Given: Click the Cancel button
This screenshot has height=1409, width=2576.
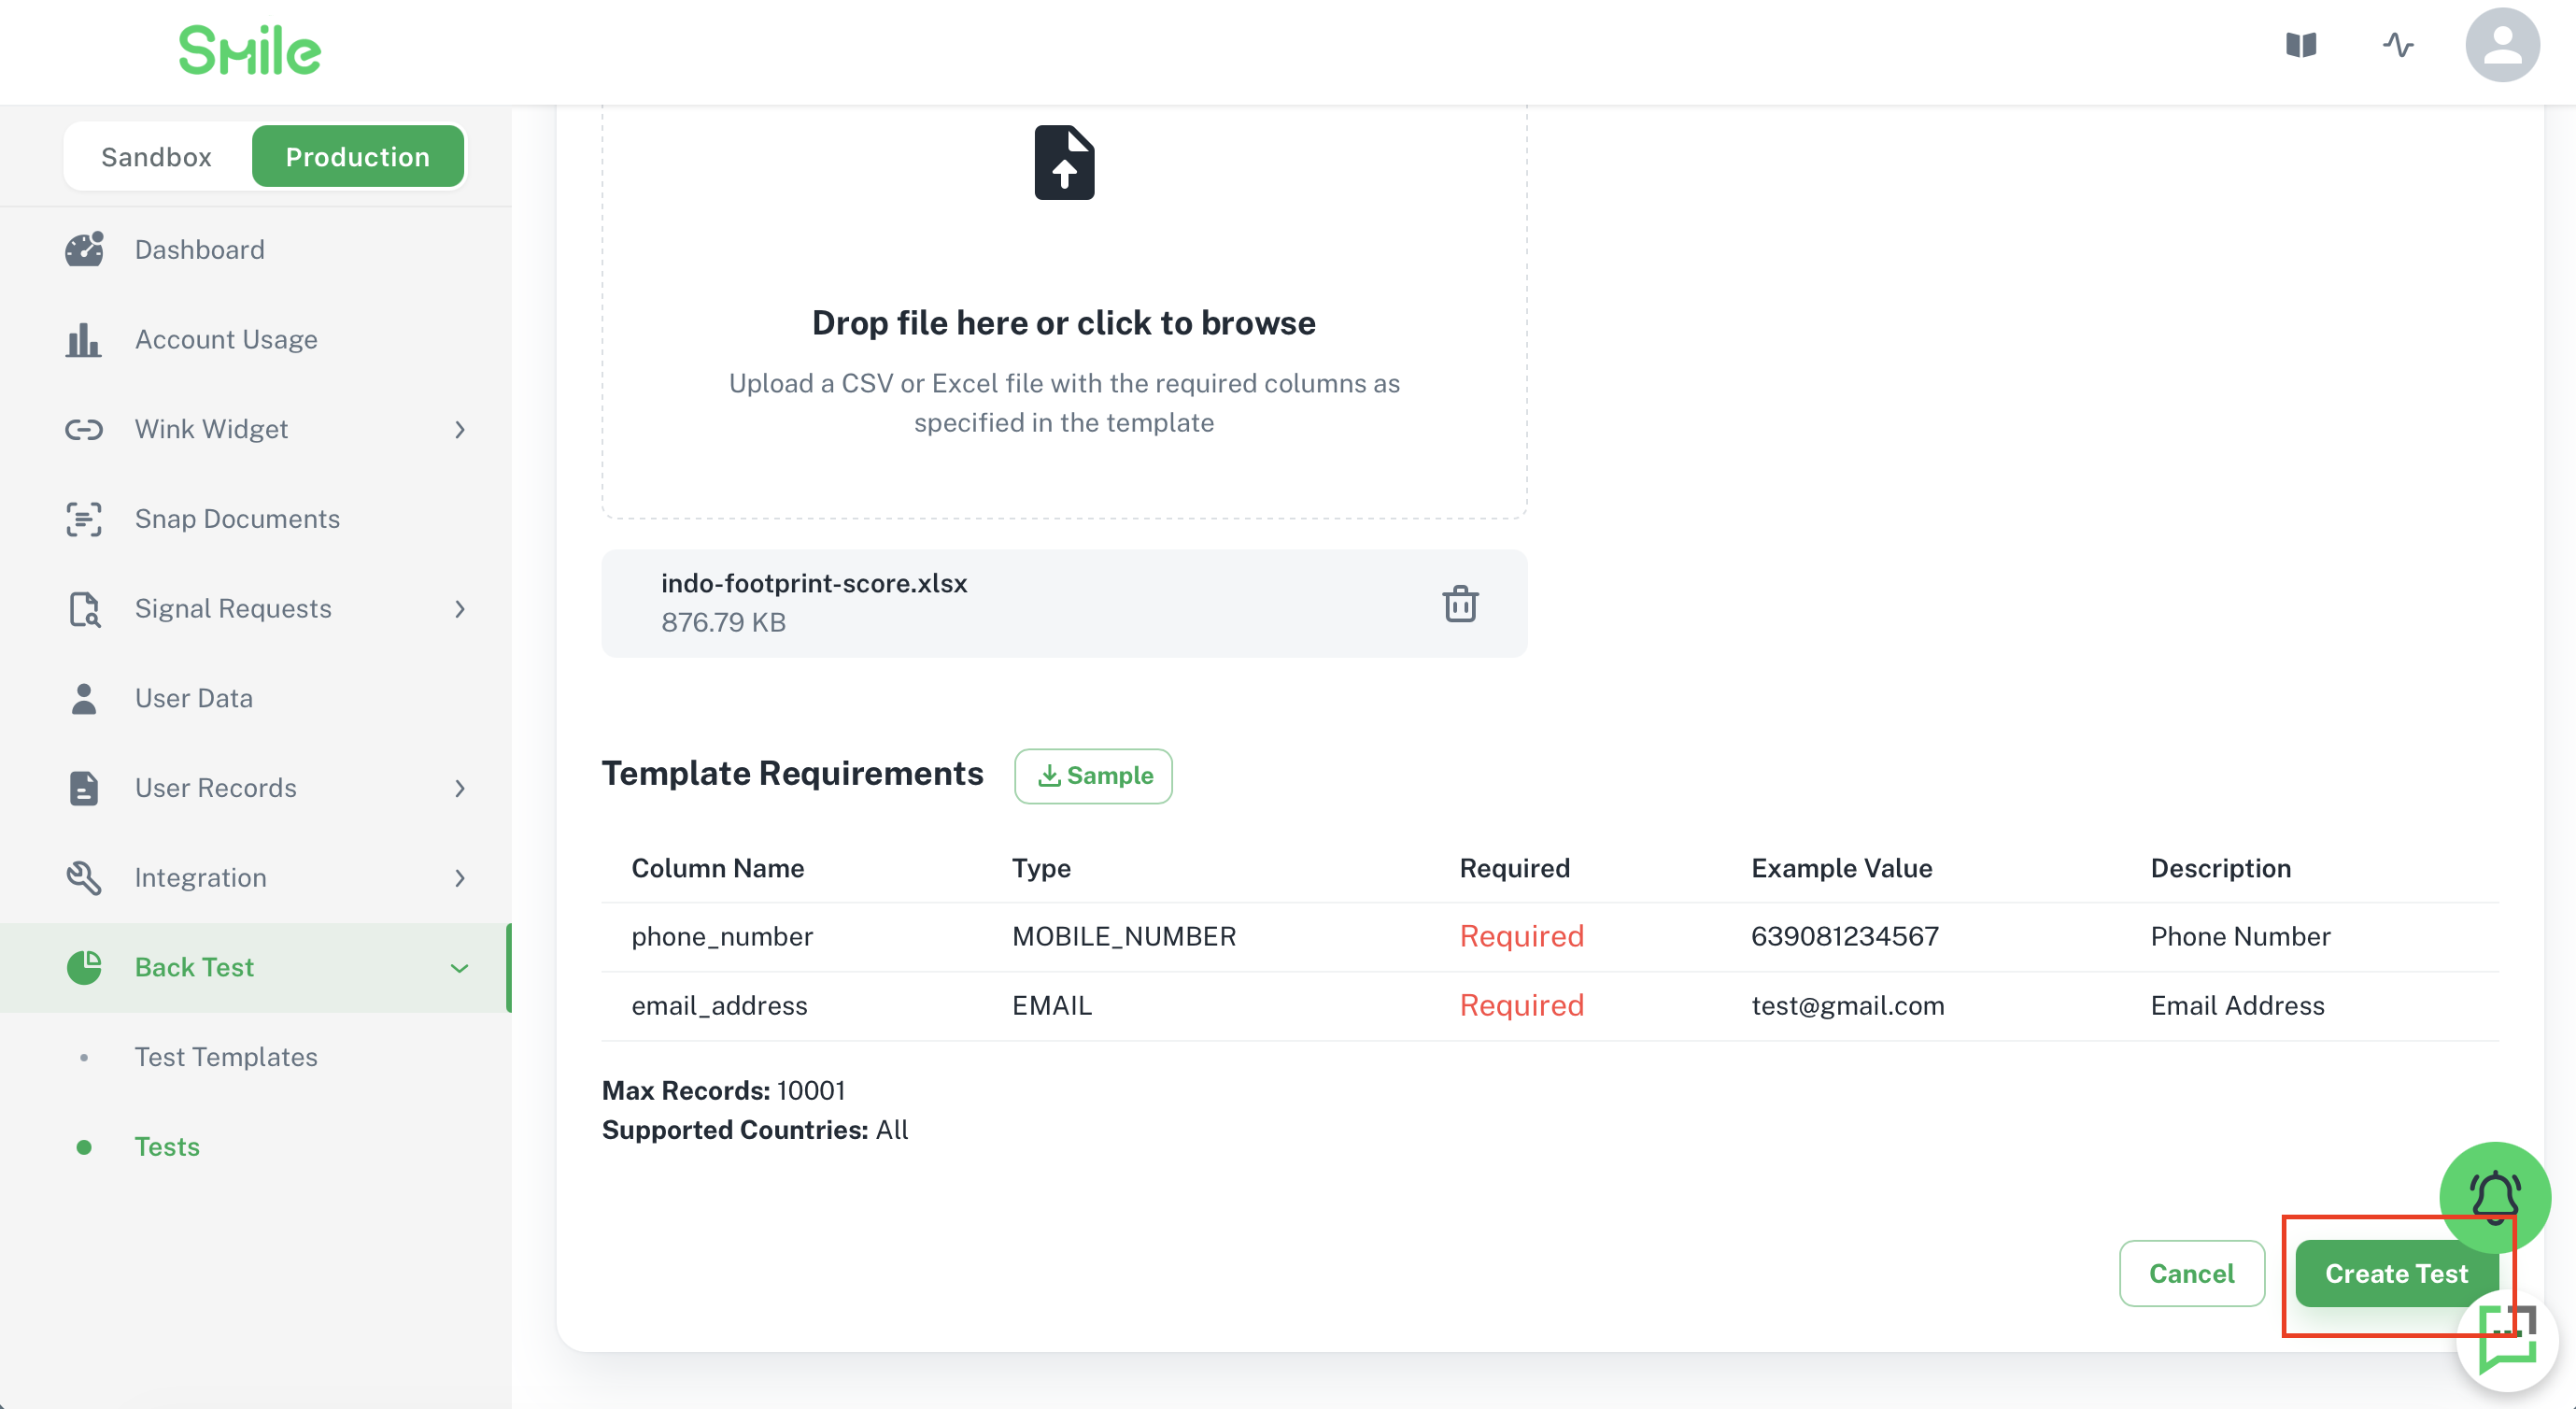Looking at the screenshot, I should click(x=2192, y=1273).
